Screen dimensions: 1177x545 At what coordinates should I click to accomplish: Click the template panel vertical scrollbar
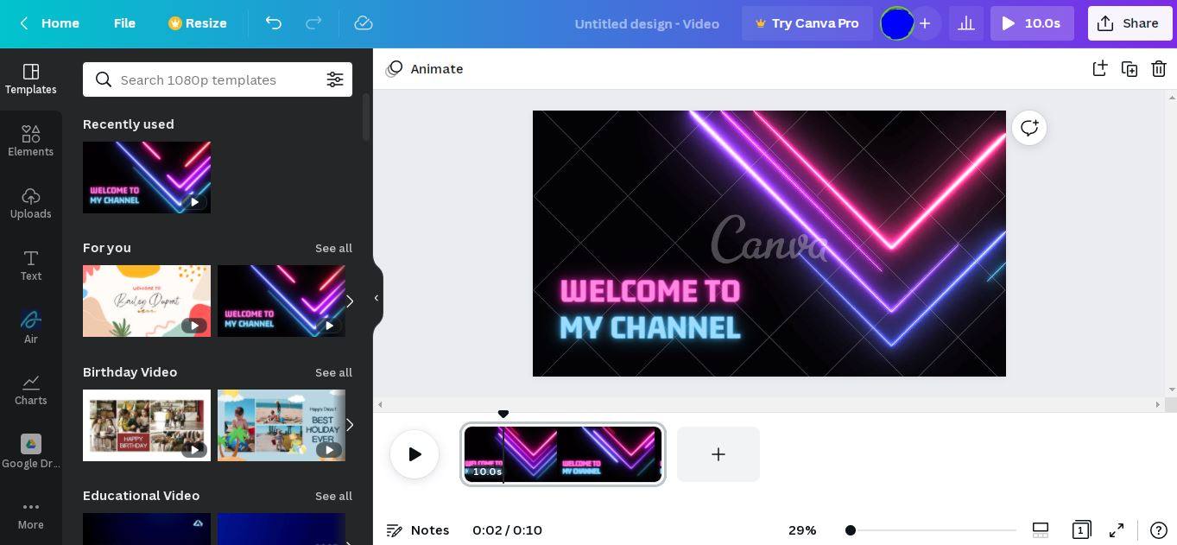(x=366, y=117)
